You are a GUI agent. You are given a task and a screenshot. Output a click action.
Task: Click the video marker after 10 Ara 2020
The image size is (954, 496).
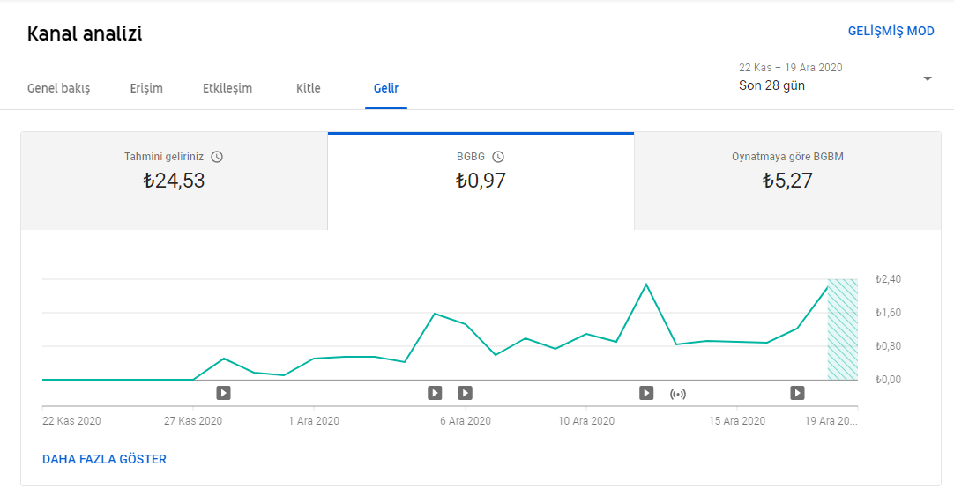point(646,393)
